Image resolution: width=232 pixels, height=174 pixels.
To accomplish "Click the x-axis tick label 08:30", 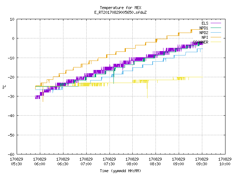I will click(x=155, y=164).
